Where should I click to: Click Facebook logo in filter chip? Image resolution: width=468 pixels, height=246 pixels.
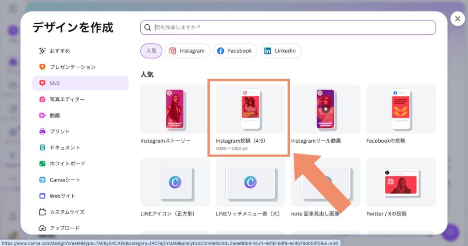pos(221,51)
